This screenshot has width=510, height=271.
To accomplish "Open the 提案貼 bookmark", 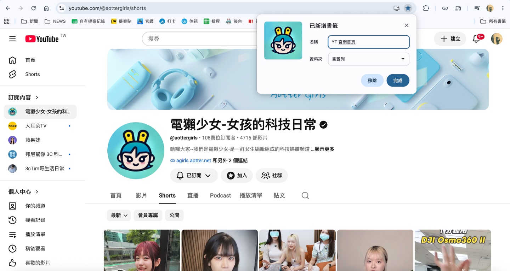I will 121,21.
